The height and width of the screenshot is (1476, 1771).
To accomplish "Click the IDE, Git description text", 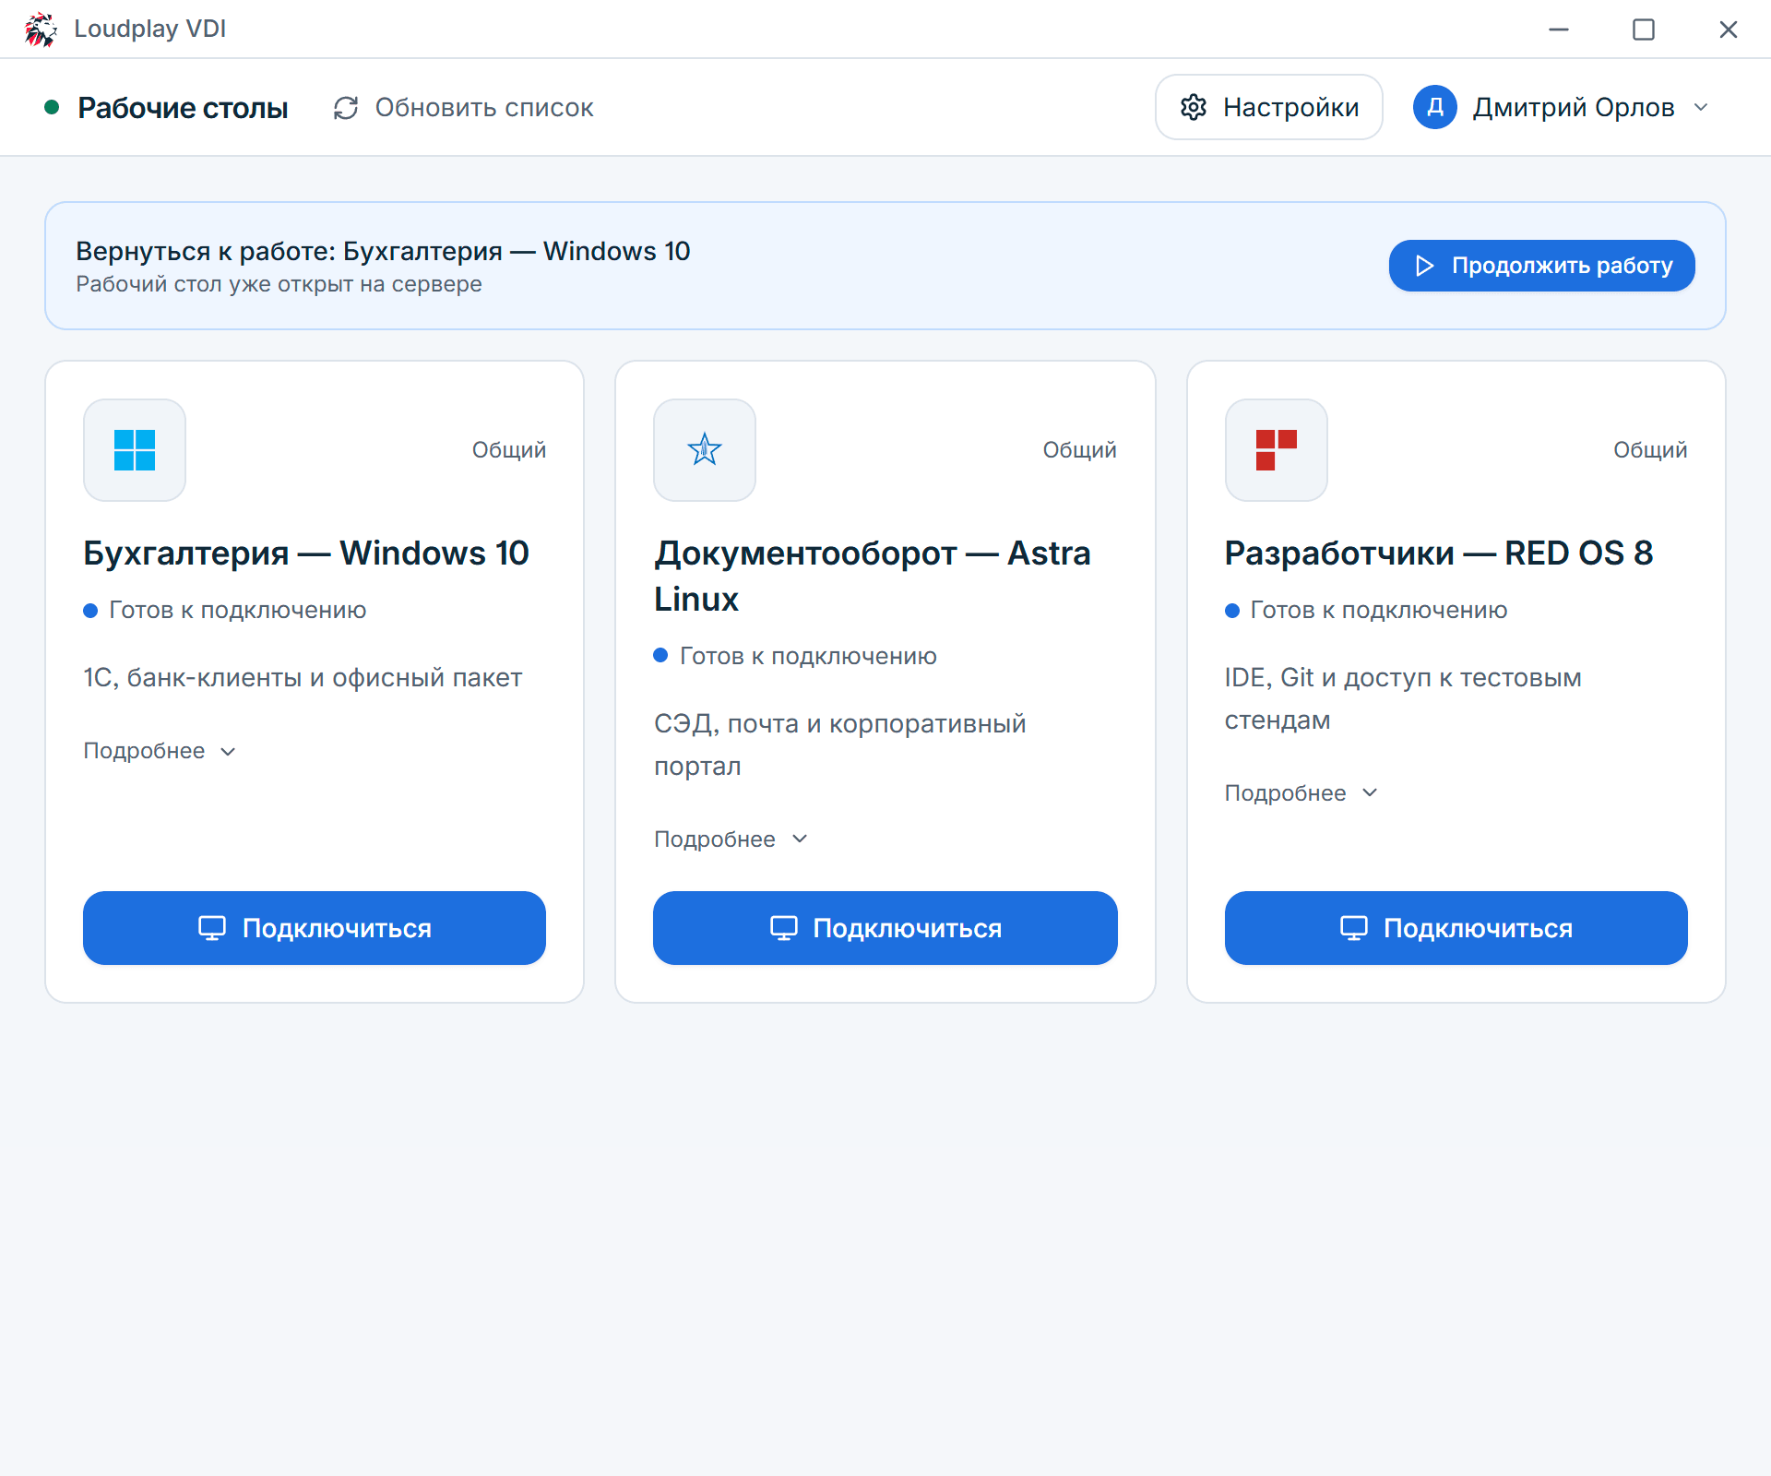I will coord(1403,698).
